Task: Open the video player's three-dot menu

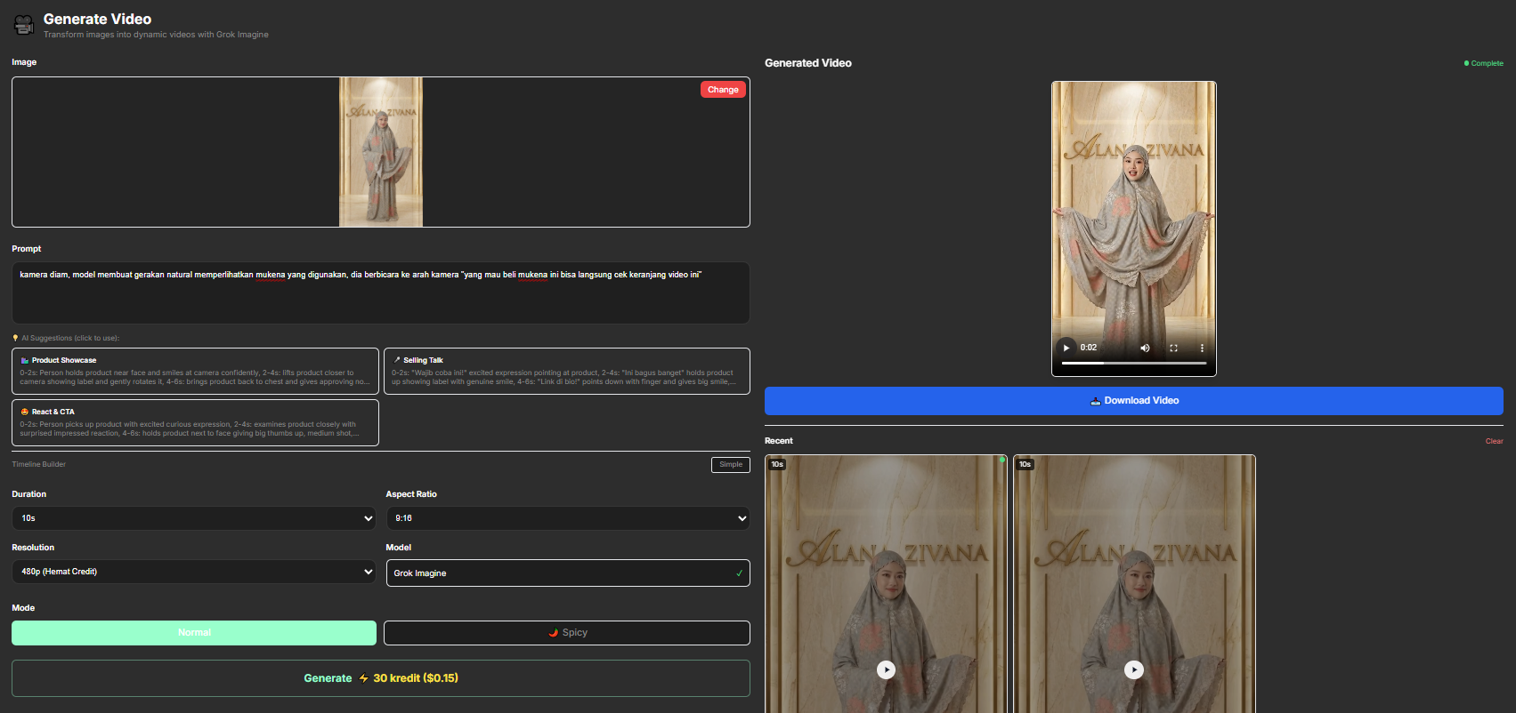Action: click(x=1202, y=348)
